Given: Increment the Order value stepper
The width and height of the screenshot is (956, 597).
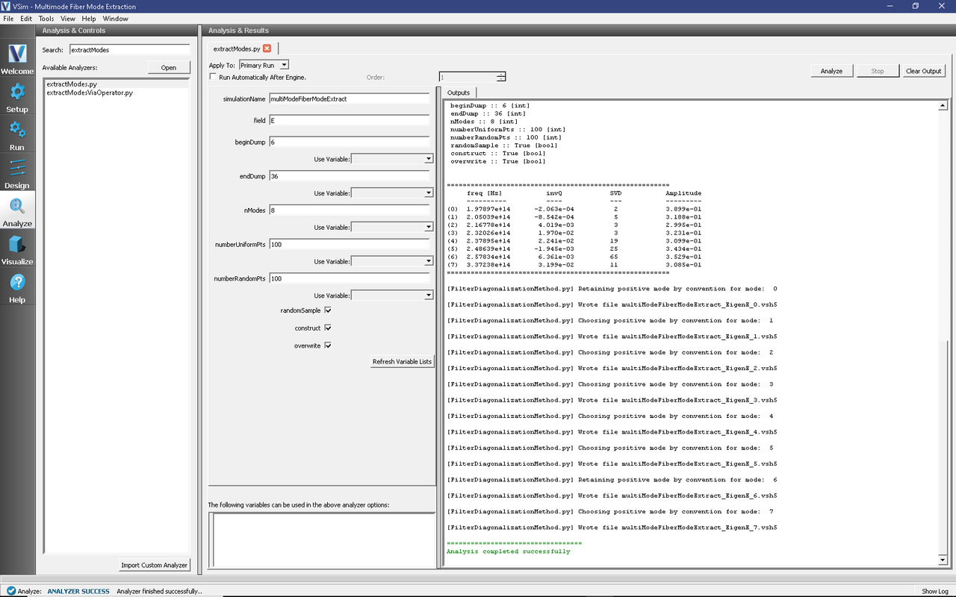Looking at the screenshot, I should [x=500, y=74].
